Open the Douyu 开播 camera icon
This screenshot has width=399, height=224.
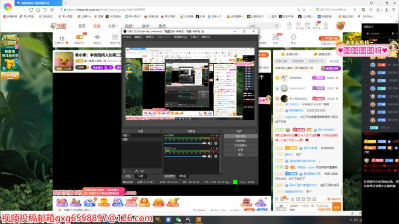(308, 25)
